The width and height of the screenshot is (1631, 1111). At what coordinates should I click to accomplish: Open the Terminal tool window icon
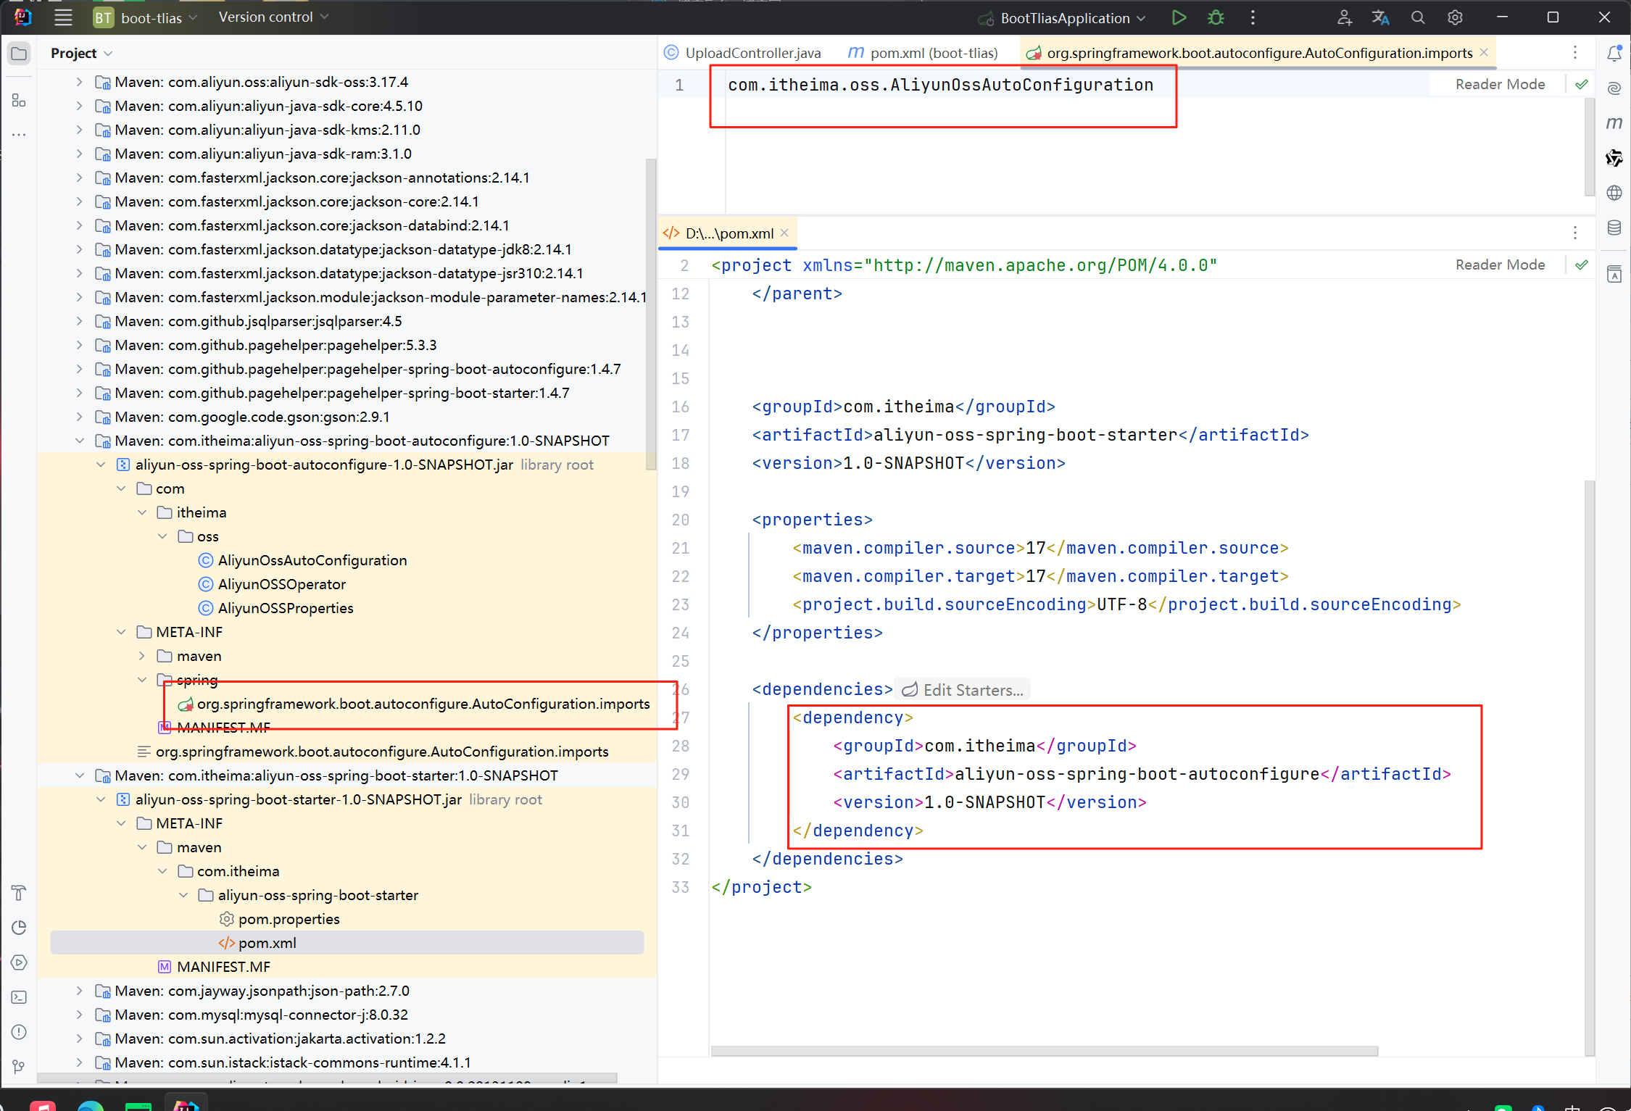[x=19, y=997]
